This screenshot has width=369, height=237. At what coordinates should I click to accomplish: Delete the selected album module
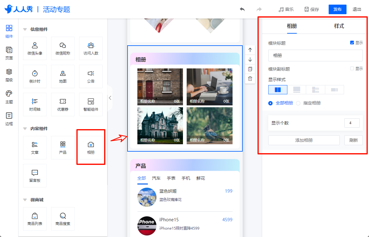click(250, 79)
